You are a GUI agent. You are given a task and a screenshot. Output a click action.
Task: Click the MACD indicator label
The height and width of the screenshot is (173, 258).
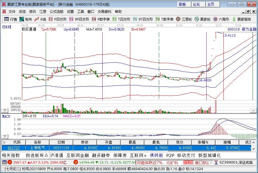pos(6,116)
